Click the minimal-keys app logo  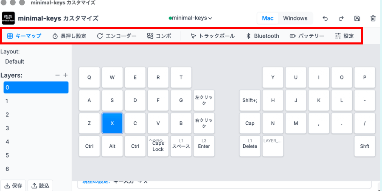pos(8,18)
